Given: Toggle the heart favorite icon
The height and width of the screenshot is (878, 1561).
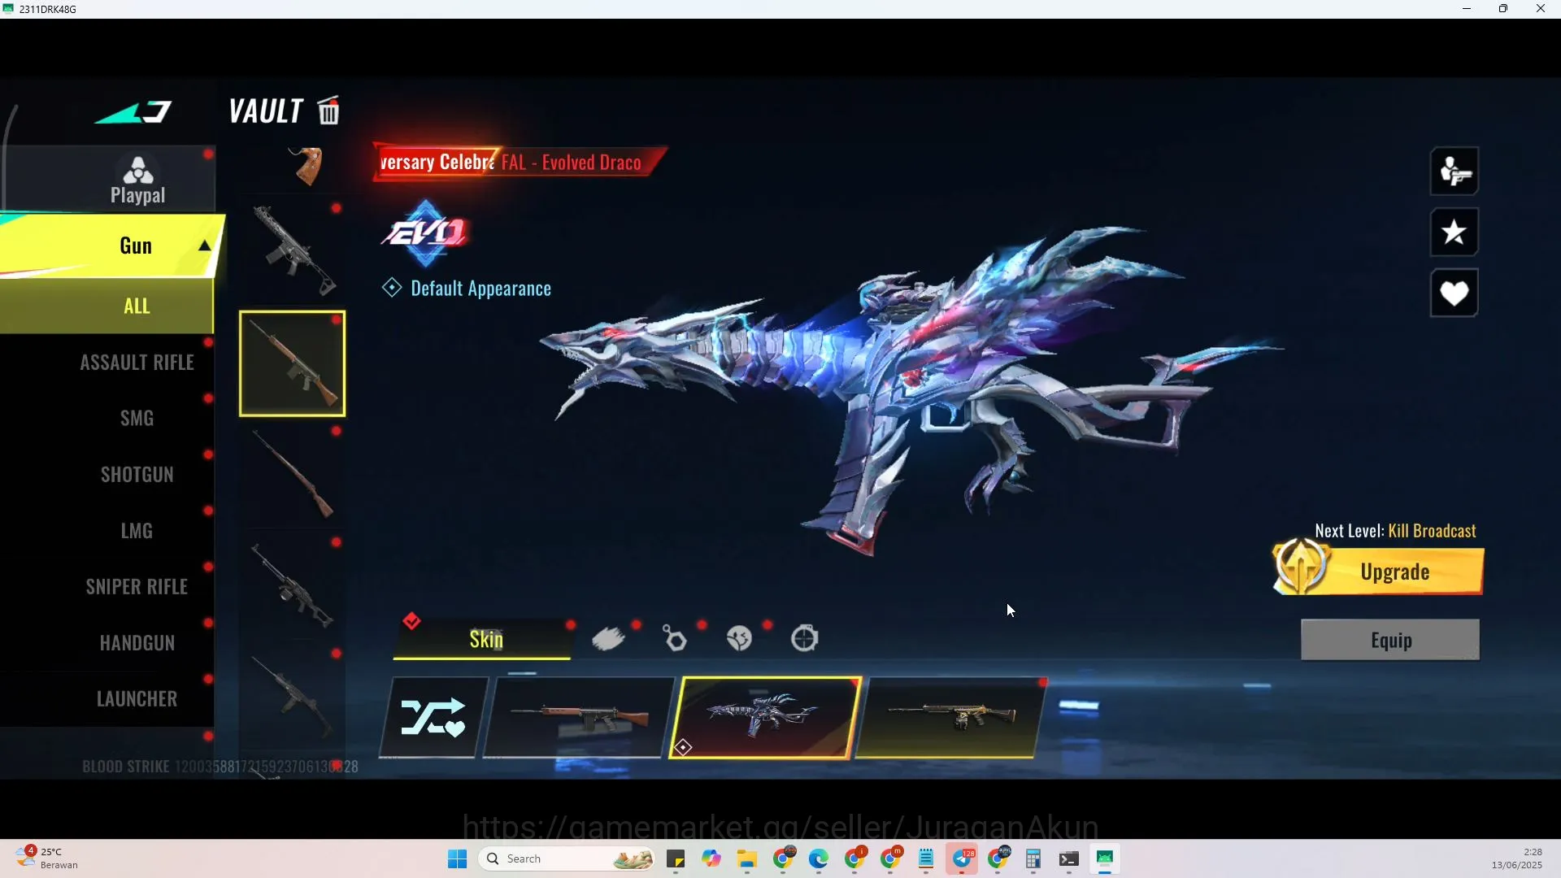Looking at the screenshot, I should point(1454,293).
